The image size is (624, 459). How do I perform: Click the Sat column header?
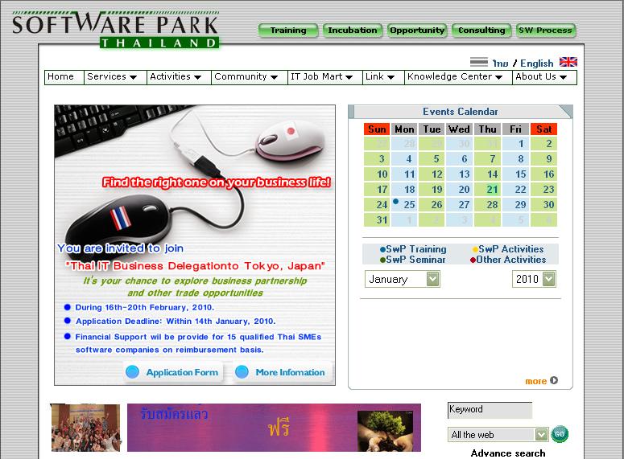pos(543,129)
